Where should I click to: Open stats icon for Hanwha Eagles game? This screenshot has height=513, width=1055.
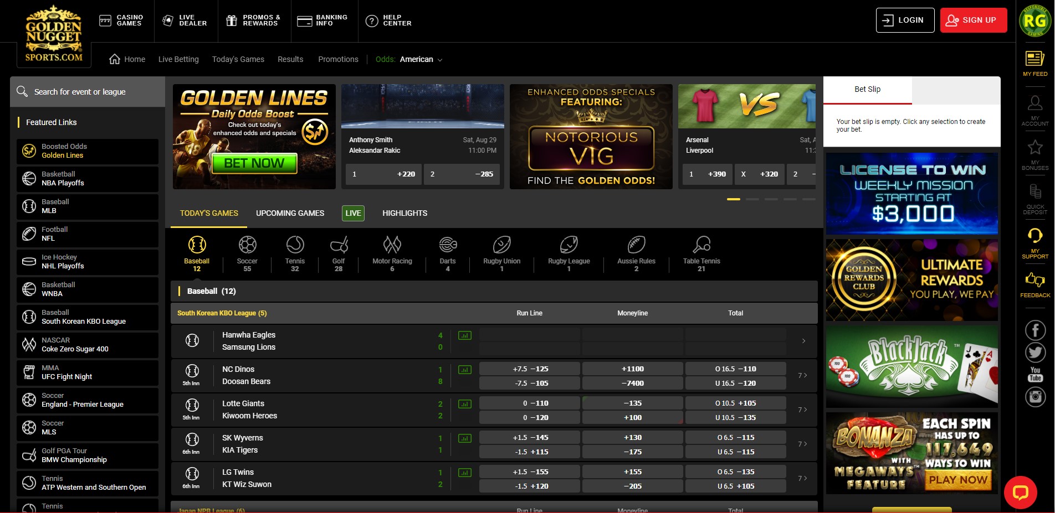point(465,335)
